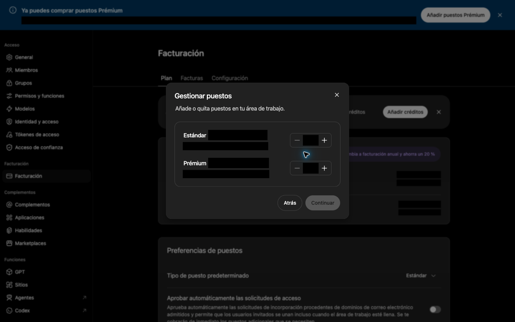
Task: Dismiss the Añadir créditos notice
Action: 438,112
